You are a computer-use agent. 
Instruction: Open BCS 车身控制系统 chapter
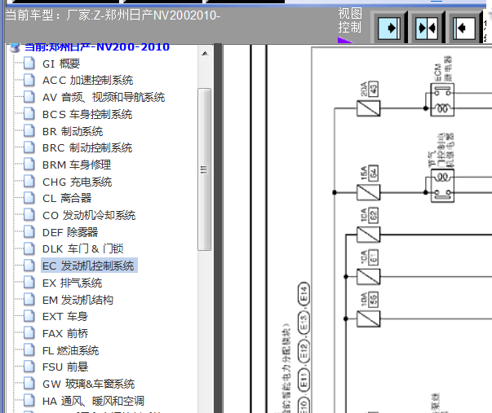tap(87, 114)
